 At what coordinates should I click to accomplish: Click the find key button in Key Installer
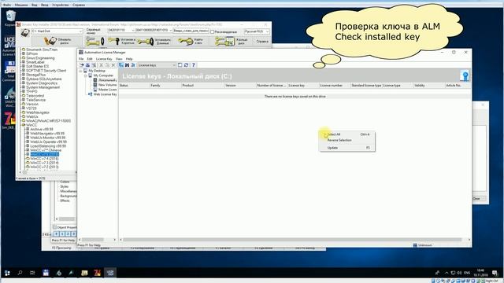pos(191,41)
